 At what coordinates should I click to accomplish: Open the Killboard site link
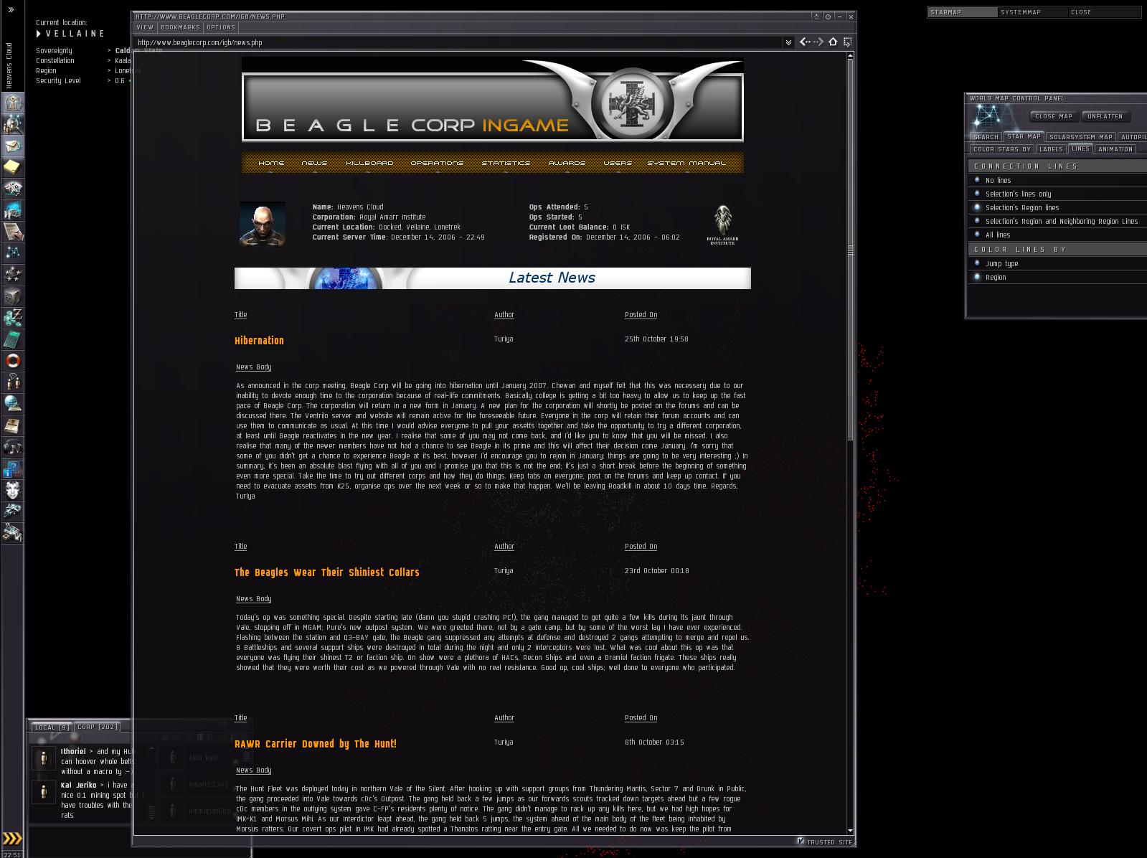tap(369, 163)
